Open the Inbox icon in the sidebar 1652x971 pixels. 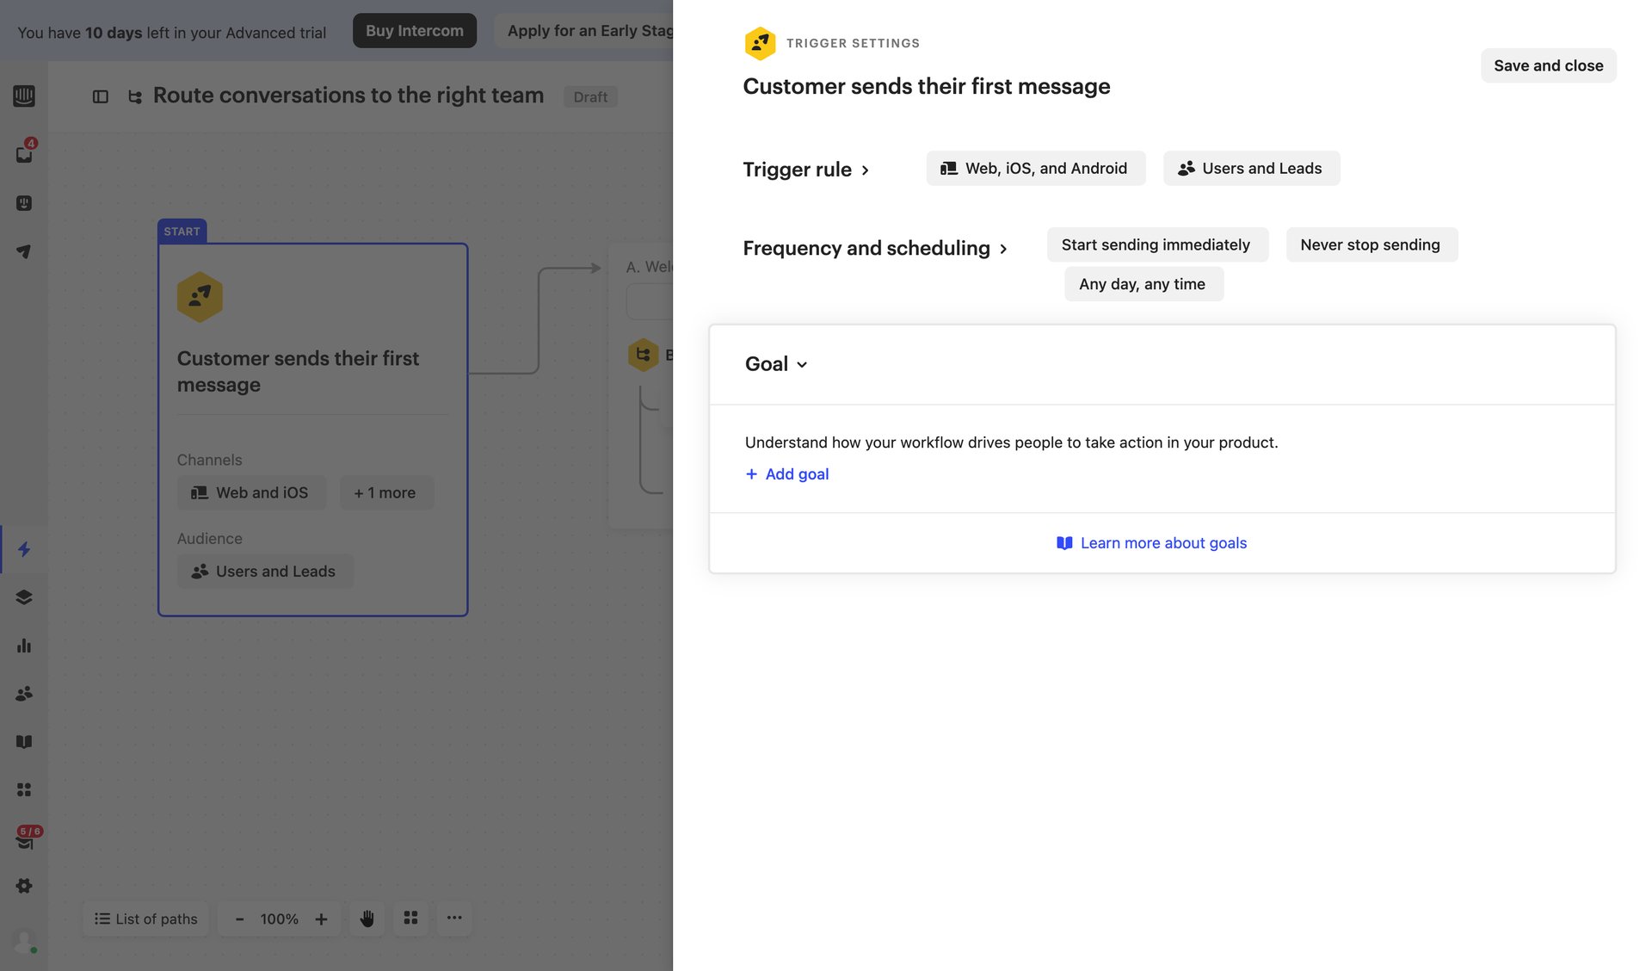click(23, 153)
